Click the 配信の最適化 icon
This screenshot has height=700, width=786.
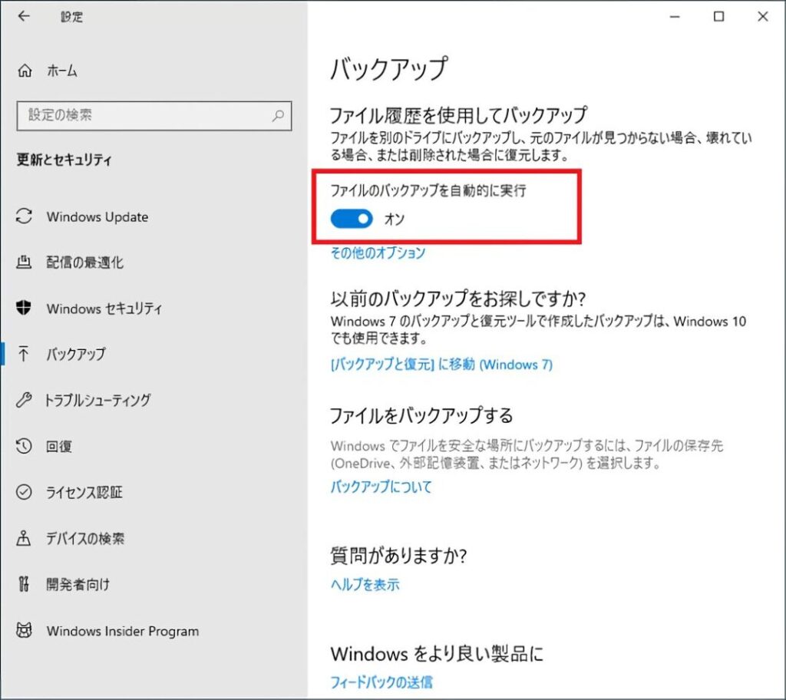(25, 262)
